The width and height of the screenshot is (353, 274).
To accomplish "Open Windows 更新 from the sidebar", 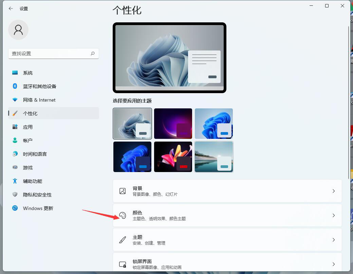I will tap(38, 208).
